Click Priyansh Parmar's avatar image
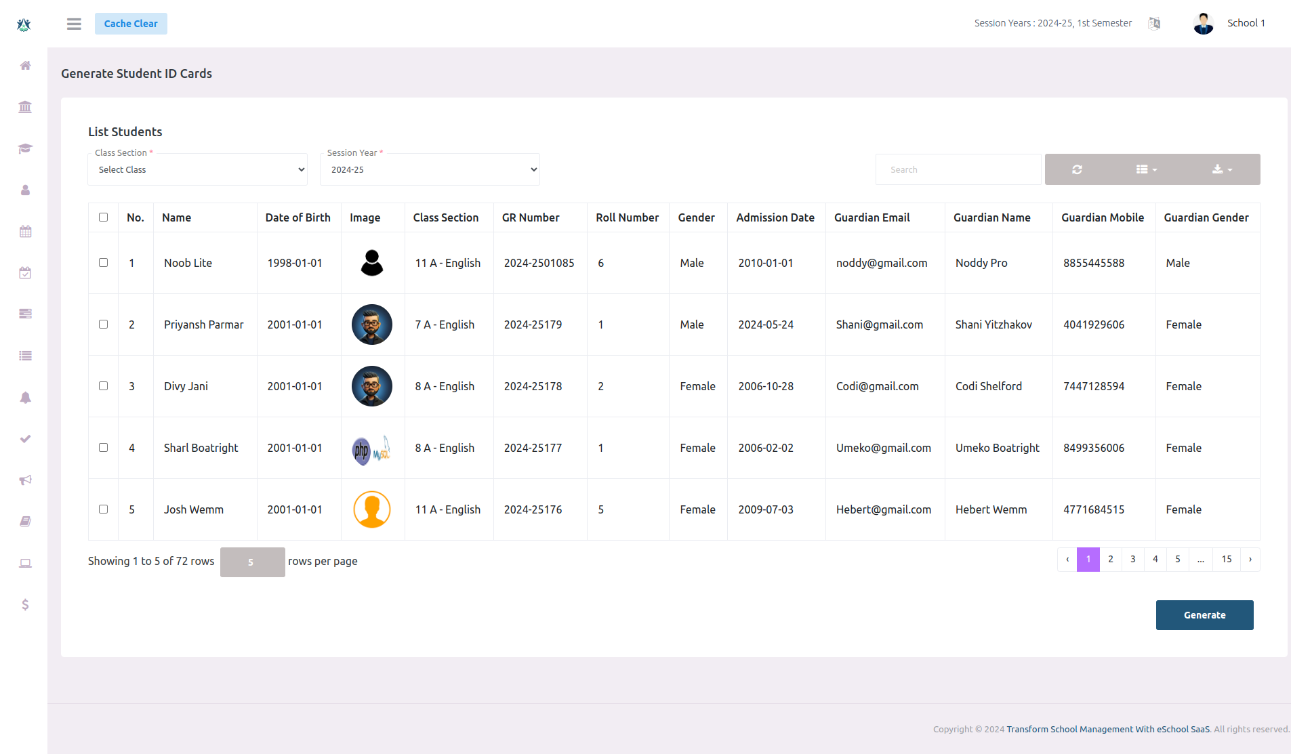This screenshot has width=1291, height=754. (371, 324)
